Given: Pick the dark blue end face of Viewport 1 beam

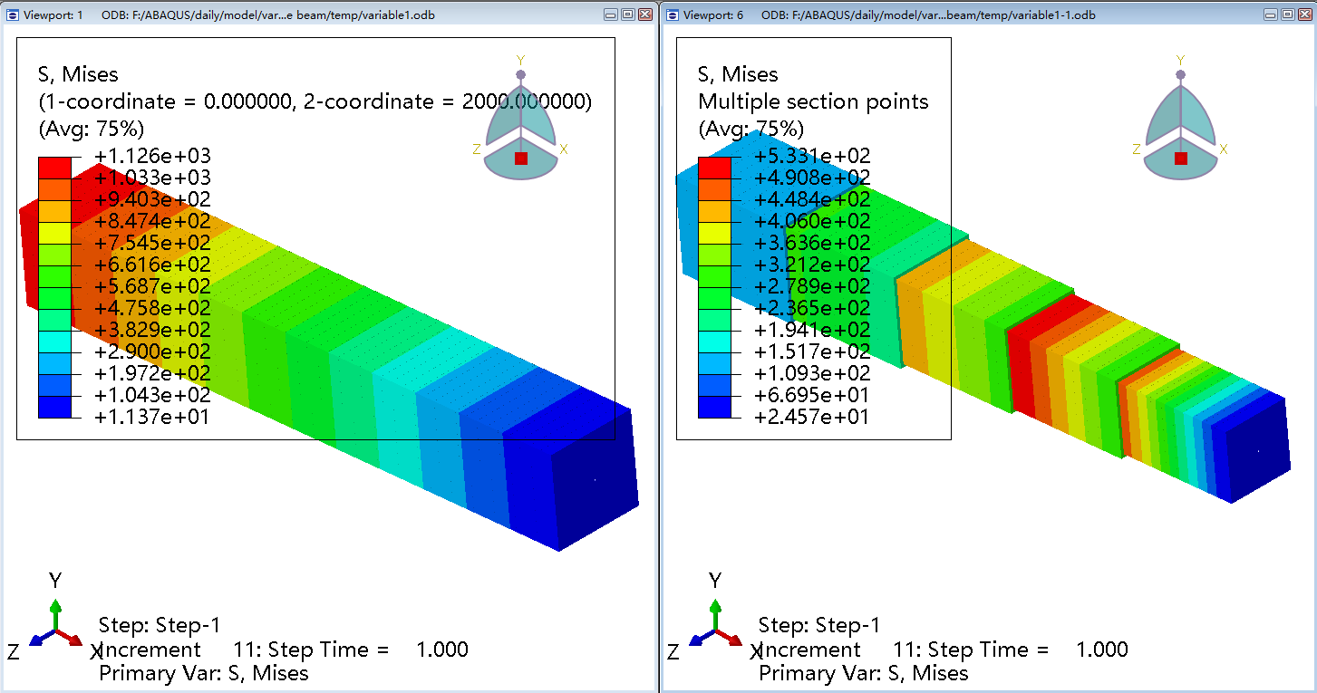Looking at the screenshot, I should pyautogui.click(x=595, y=480).
